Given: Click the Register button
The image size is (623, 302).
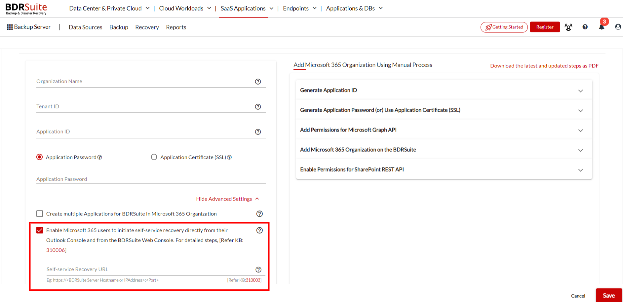Looking at the screenshot, I should (545, 27).
